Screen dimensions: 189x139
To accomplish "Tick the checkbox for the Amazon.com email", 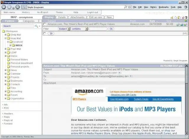I will pyautogui.click(x=45, y=24).
